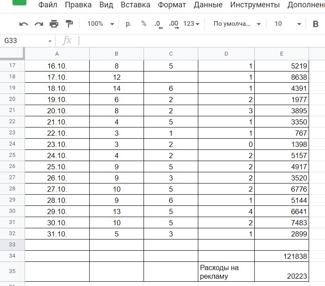Select row 24 header

click(12, 144)
